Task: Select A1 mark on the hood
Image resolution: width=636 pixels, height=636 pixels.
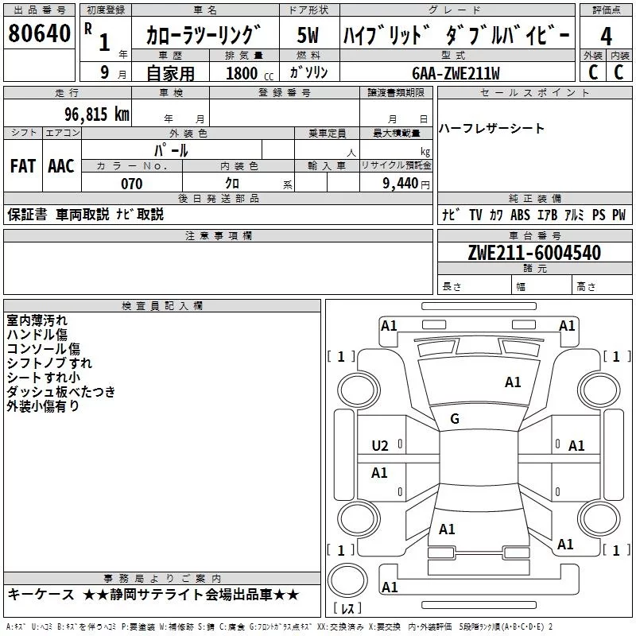Action: 513,382
